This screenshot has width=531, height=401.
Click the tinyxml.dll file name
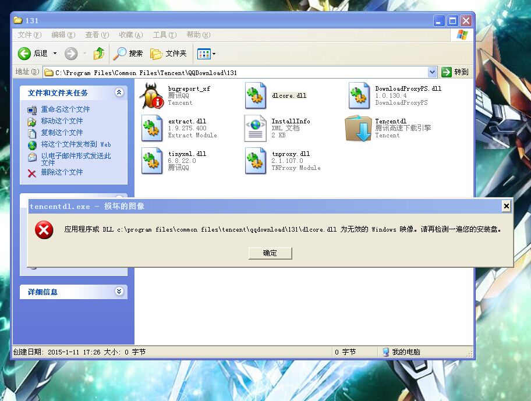(187, 154)
